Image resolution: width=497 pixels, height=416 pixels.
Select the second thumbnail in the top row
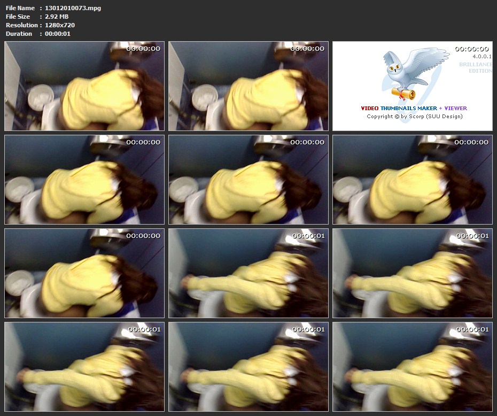coord(248,86)
